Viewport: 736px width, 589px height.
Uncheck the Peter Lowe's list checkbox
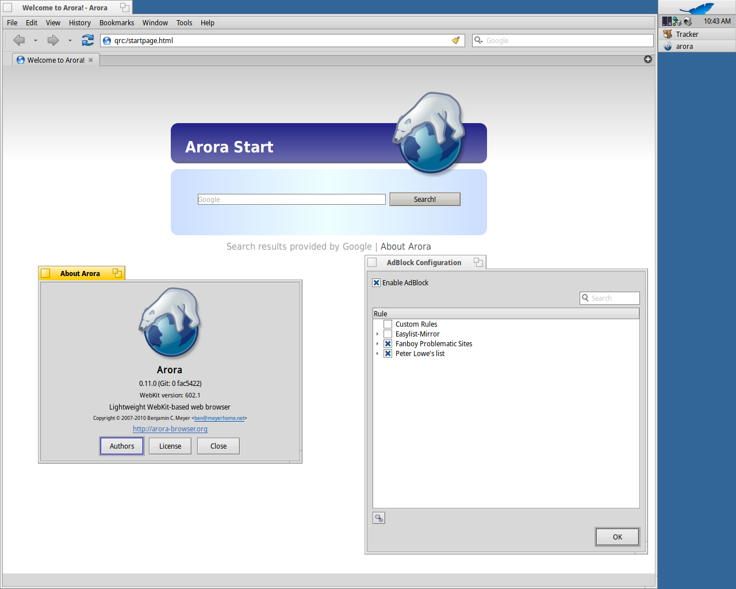388,353
